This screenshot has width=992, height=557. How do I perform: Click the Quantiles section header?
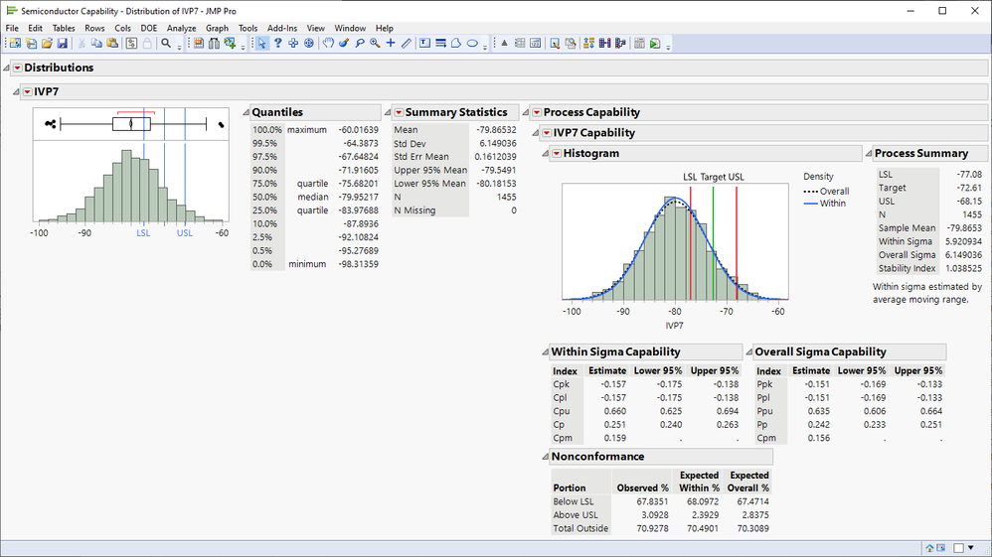pos(277,113)
